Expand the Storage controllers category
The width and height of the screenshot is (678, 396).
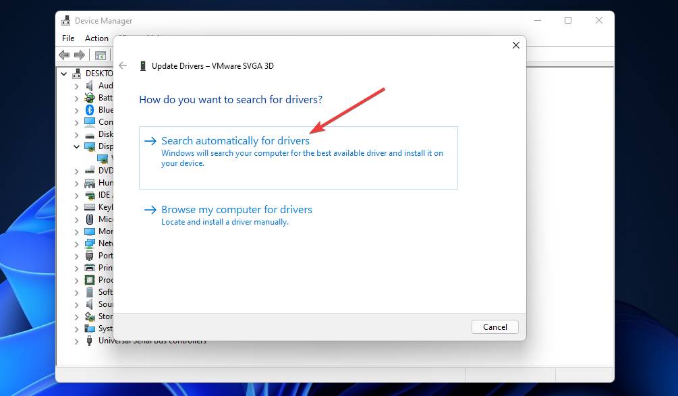76,317
